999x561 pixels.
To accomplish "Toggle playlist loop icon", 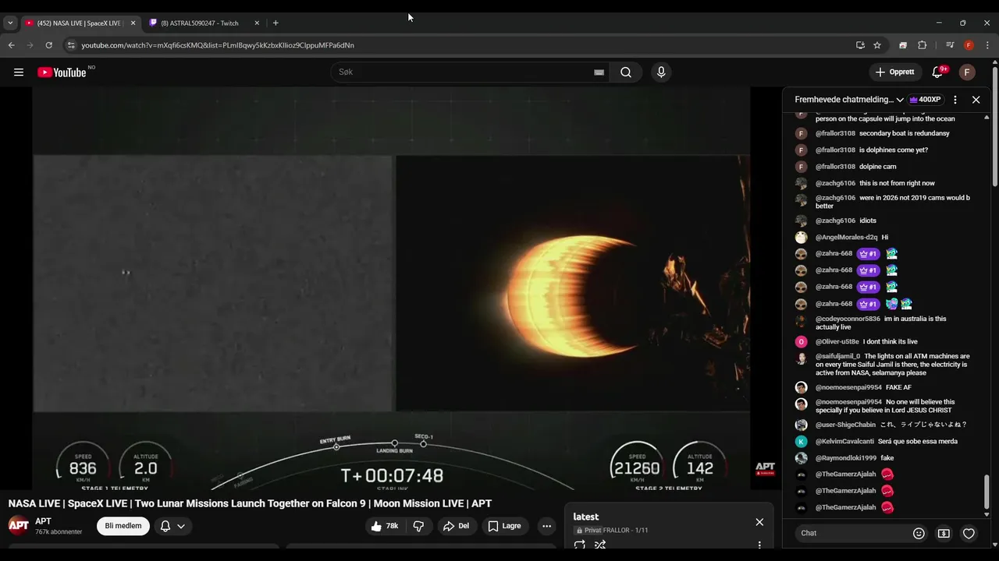I will coord(580,545).
